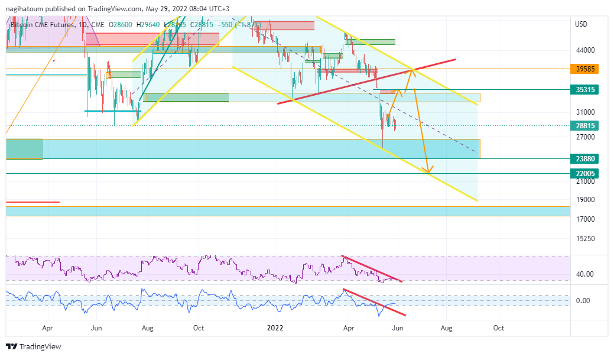Viewport: 614px width, 357px height.
Task: Click the close price C28815 value
Action: coord(202,25)
